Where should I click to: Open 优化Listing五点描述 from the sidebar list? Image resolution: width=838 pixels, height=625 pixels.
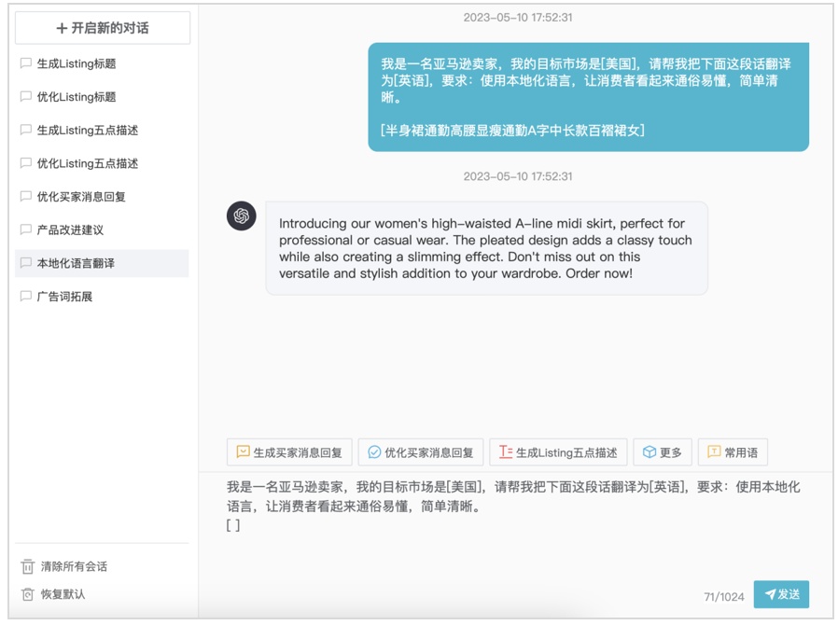pyautogui.click(x=87, y=163)
